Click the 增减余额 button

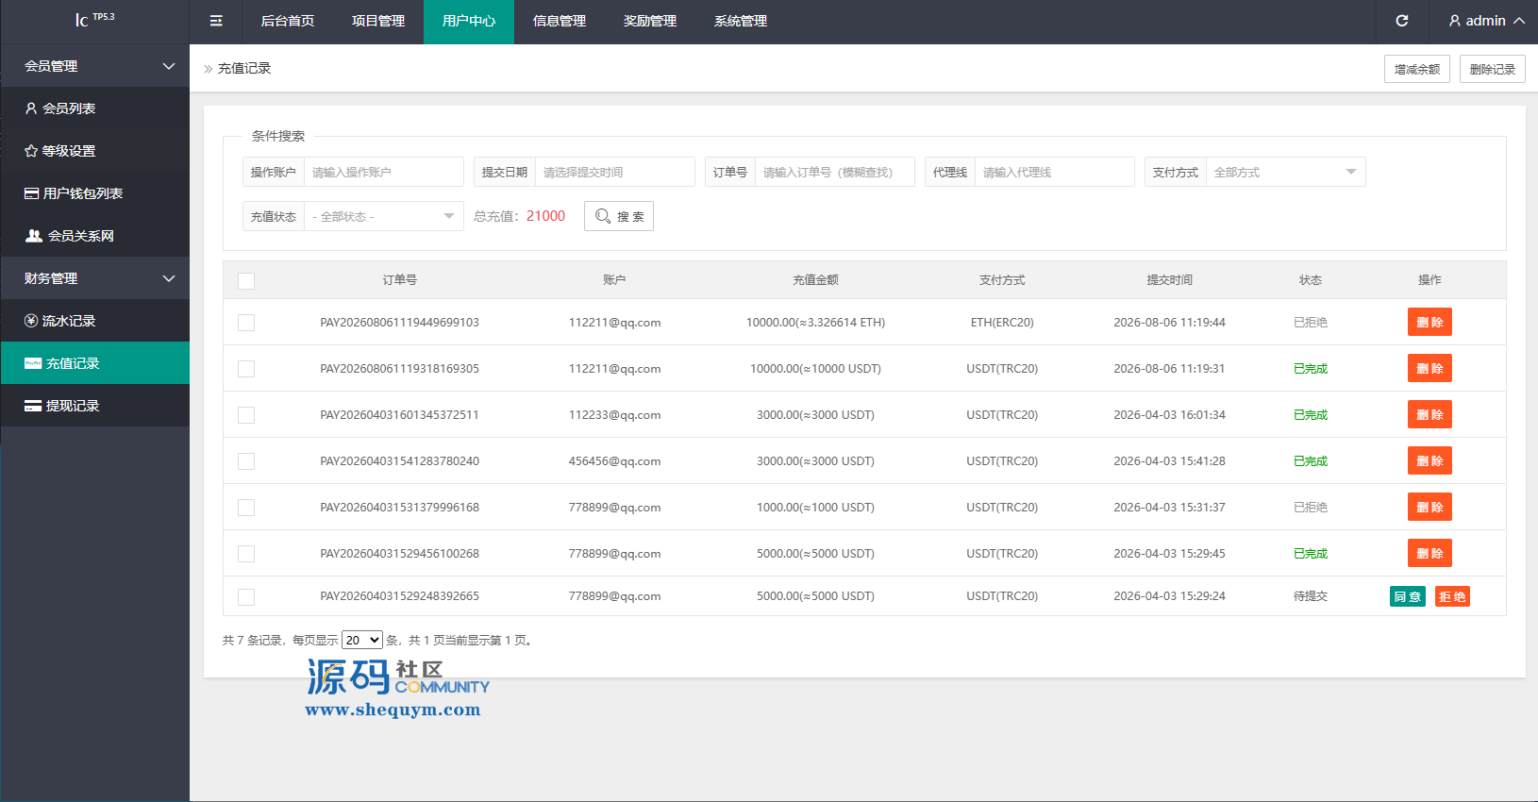(1417, 69)
